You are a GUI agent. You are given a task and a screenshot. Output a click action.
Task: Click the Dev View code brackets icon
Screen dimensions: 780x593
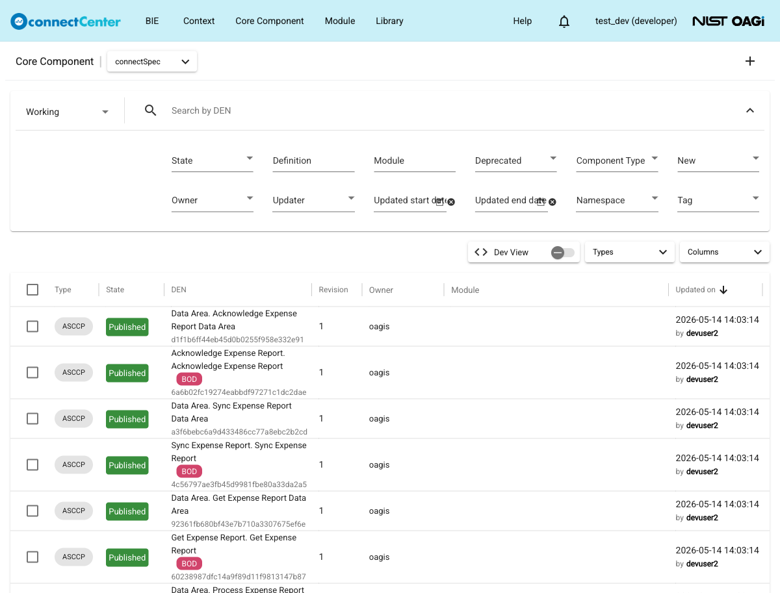point(481,252)
